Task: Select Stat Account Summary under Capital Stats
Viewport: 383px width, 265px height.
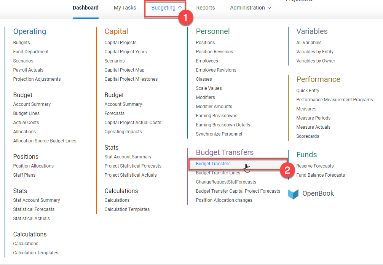Action: 128,156
